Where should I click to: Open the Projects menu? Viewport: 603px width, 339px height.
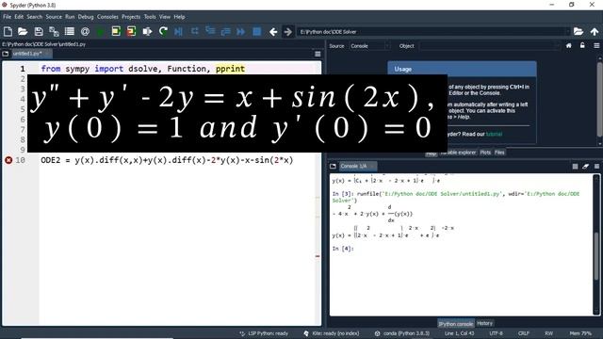tap(131, 17)
